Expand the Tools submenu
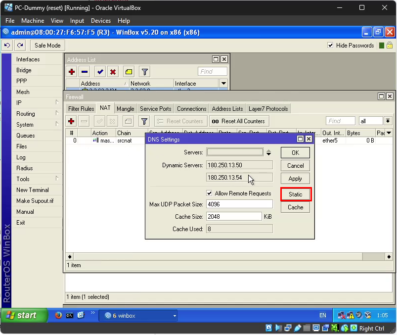Viewport: 397px width, 335px height. point(57,179)
